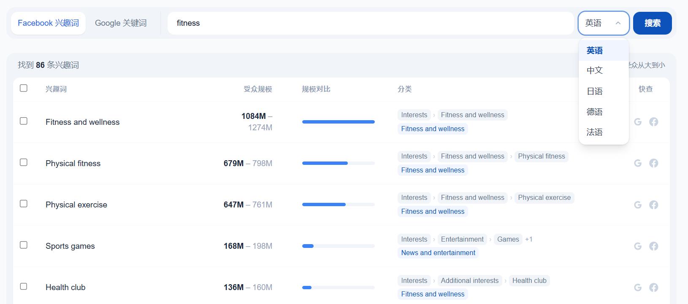688x304 pixels.
Task: Mark the Sports games checkbox
Action: tap(24, 245)
